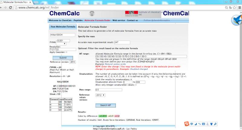Click the carbon percent cell 50.566%
Viewport: 242px width, 130px height.
pos(68,102)
